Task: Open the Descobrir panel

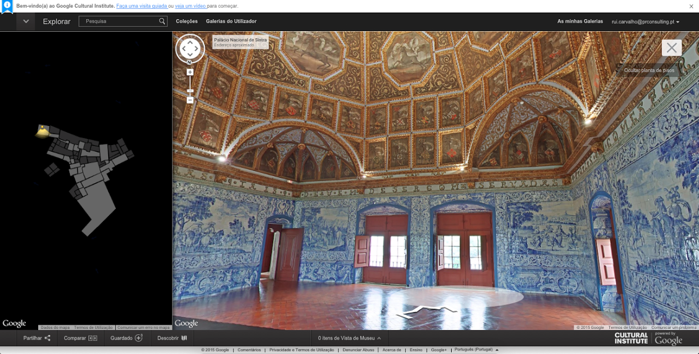Action: [172, 338]
